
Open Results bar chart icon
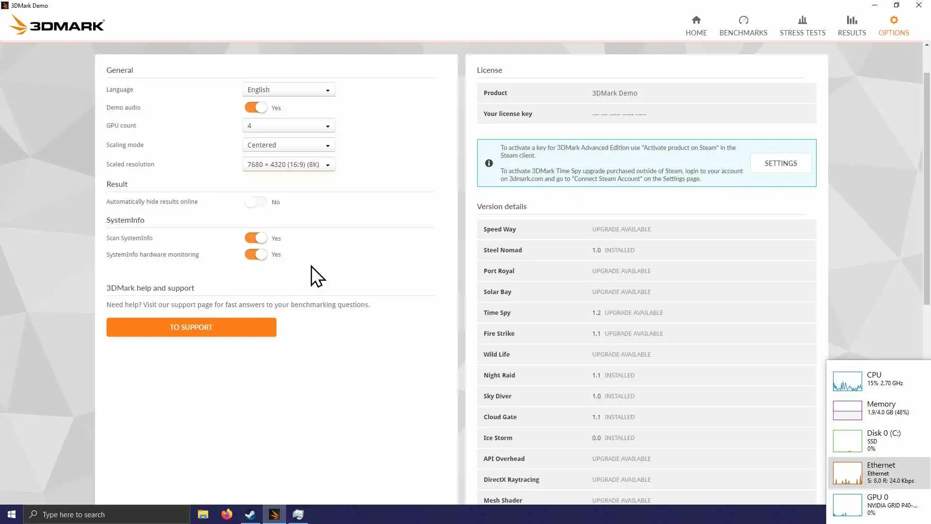click(x=851, y=20)
